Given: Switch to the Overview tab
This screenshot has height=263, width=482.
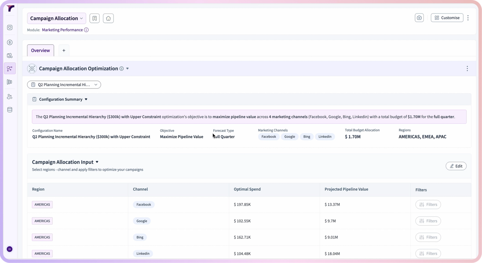Looking at the screenshot, I should pos(41,50).
